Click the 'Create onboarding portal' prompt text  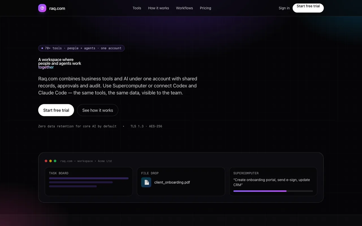(272, 182)
